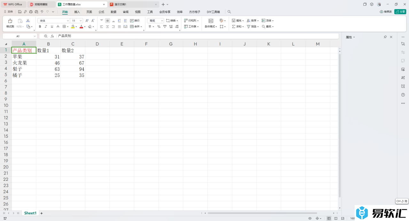
Task: Click the insert function fx icon
Action: 52,36
